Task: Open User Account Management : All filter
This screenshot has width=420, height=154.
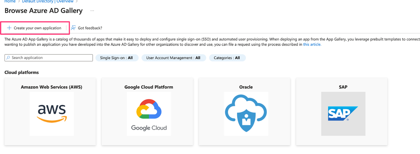Action: (x=174, y=58)
